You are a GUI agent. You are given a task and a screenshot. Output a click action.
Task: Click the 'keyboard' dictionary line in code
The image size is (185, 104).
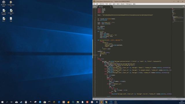click(x=101, y=51)
